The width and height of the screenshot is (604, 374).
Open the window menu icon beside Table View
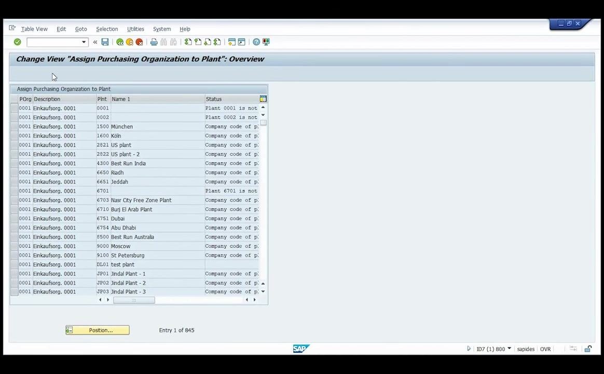pos(12,28)
